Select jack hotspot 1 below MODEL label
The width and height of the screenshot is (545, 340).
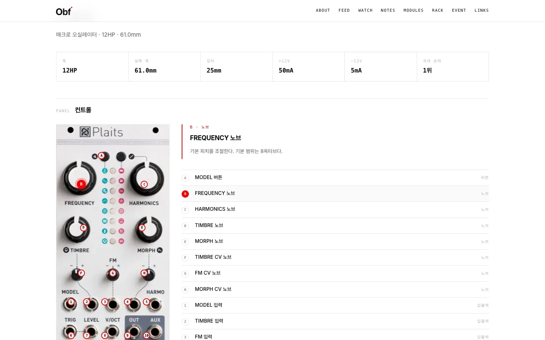71,302
